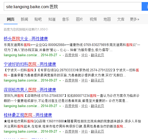Click 评价 under 宁波好的妇科医院 result
Screen dimensions: 148x139
[x=84, y=80]
